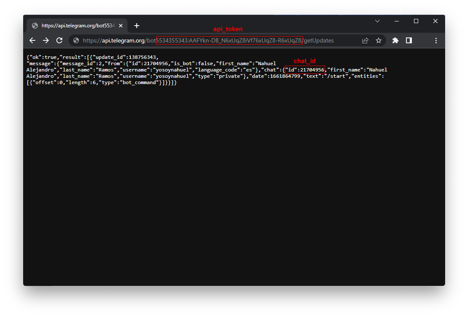Screen dimensions: 467x317
Task: Click the forward navigation arrow
Action: pyautogui.click(x=46, y=40)
